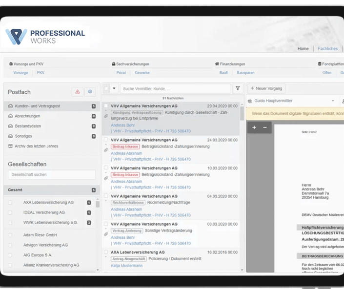Tick checkbox for AXA Lebensversicherung AG company
This screenshot has height=293, width=344.
pyautogui.click(x=10, y=203)
